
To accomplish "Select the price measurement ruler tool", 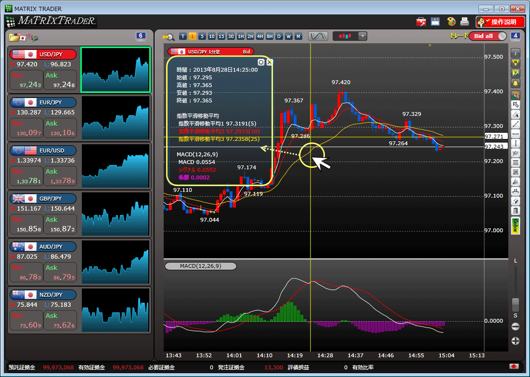I will [x=516, y=192].
